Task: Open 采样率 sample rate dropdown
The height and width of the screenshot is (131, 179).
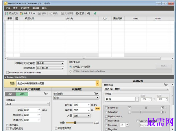Action: tap(82, 110)
